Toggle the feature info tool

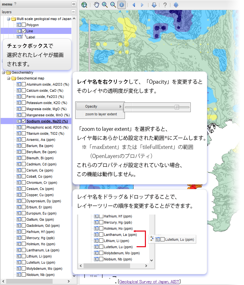pos(122,5)
